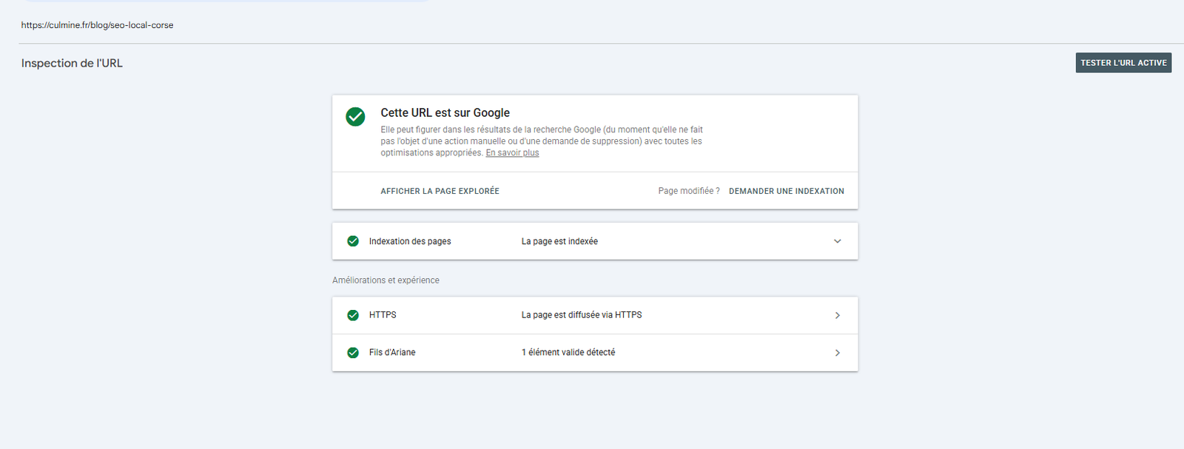Screen dimensions: 1184x449
Task: Open Fils d'Ariane details arrow
Action: point(837,353)
